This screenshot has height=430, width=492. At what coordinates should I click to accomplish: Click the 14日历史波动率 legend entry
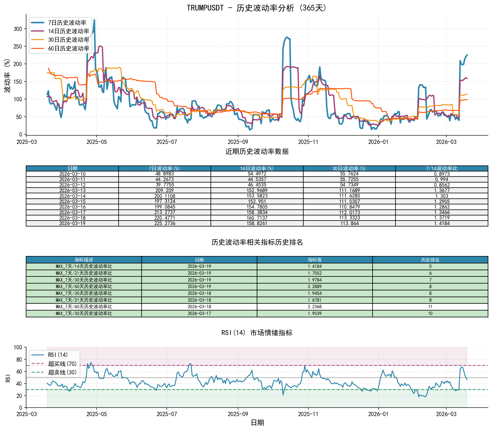(68, 31)
